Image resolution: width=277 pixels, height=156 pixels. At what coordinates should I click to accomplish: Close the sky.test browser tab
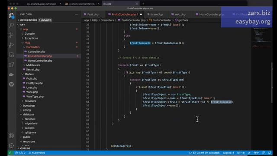click(137, 4)
